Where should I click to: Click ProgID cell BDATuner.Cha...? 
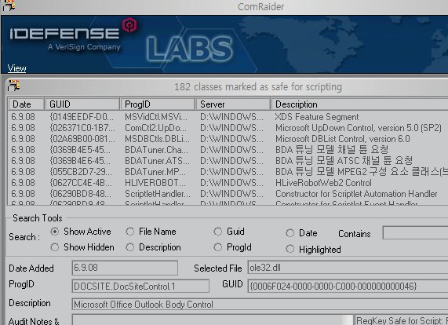157,150
